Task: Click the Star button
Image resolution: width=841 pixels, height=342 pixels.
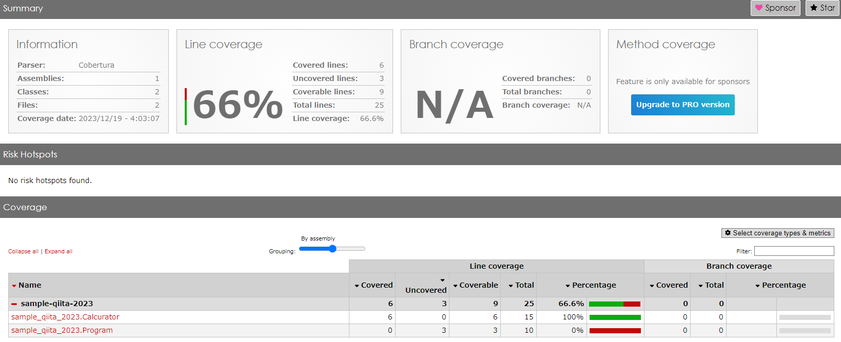Action: click(x=822, y=8)
